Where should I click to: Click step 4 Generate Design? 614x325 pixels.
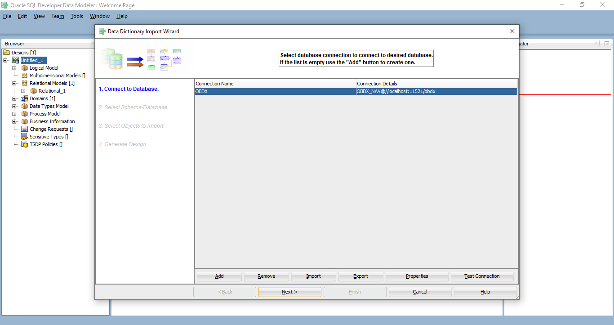pos(123,144)
